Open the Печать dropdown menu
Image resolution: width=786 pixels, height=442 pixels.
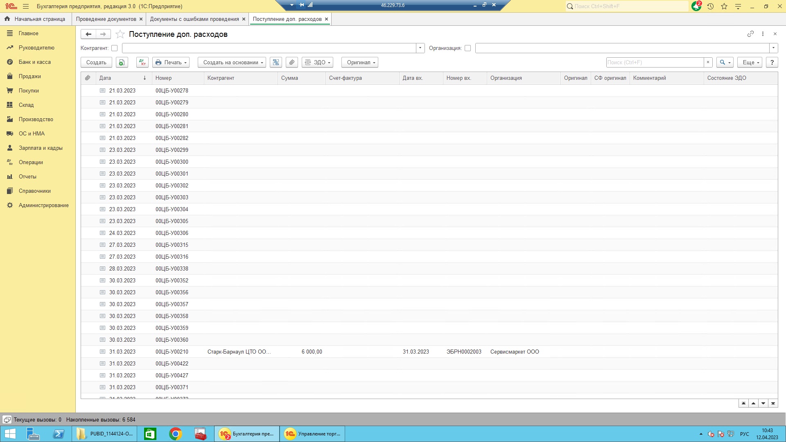pos(171,62)
